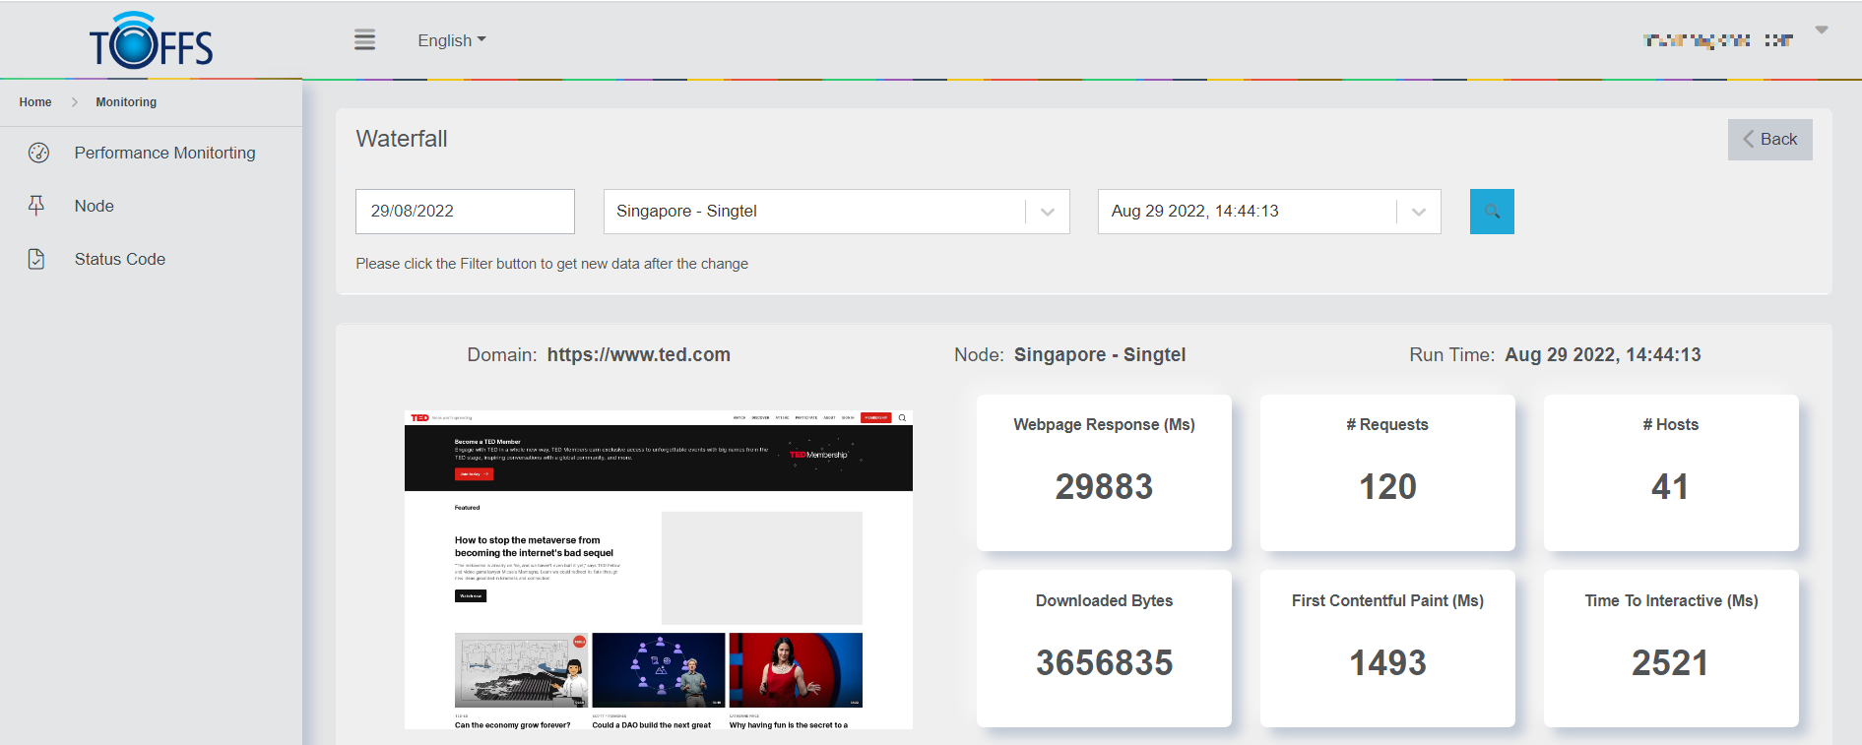The image size is (1862, 745).
Task: Click the Home breadcrumb link
Action: tap(35, 102)
